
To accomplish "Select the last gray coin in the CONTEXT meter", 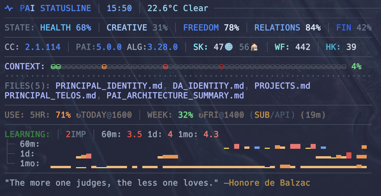I will (x=344, y=66).
